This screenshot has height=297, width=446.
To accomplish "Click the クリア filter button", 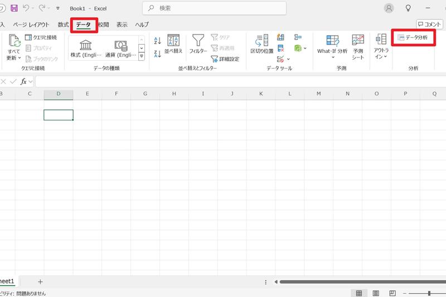I will [220, 37].
